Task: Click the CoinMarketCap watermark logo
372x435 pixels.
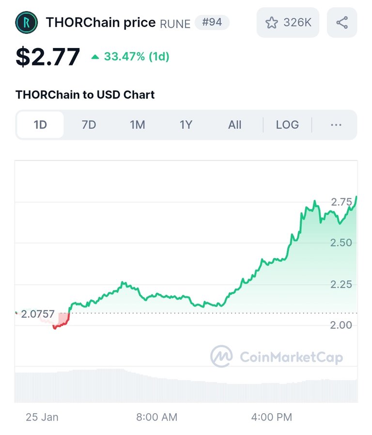Action: 277,356
